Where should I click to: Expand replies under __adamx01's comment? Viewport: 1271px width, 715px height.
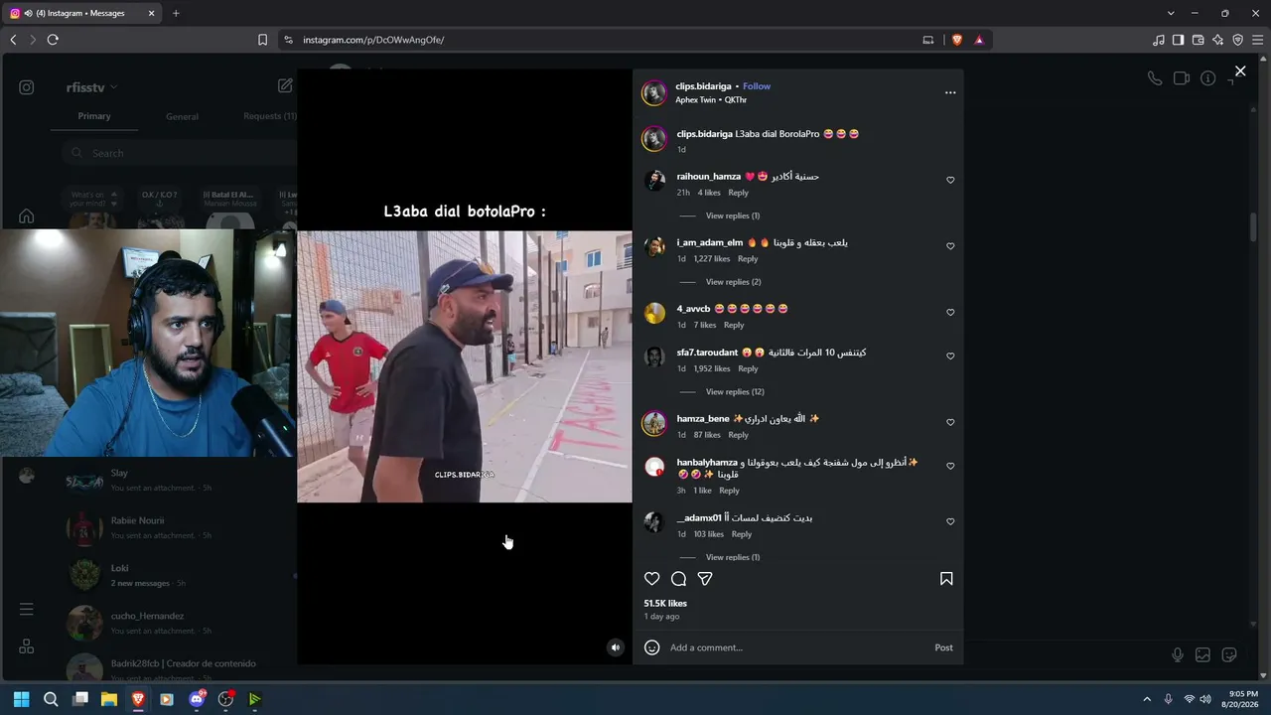tap(733, 557)
